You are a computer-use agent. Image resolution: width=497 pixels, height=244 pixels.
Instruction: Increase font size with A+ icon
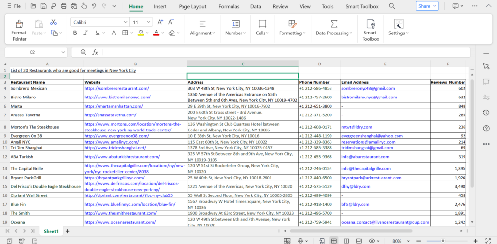click(x=160, y=22)
